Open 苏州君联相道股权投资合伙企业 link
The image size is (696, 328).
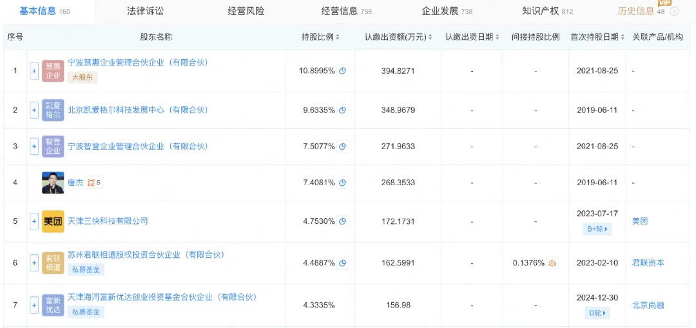coord(146,255)
